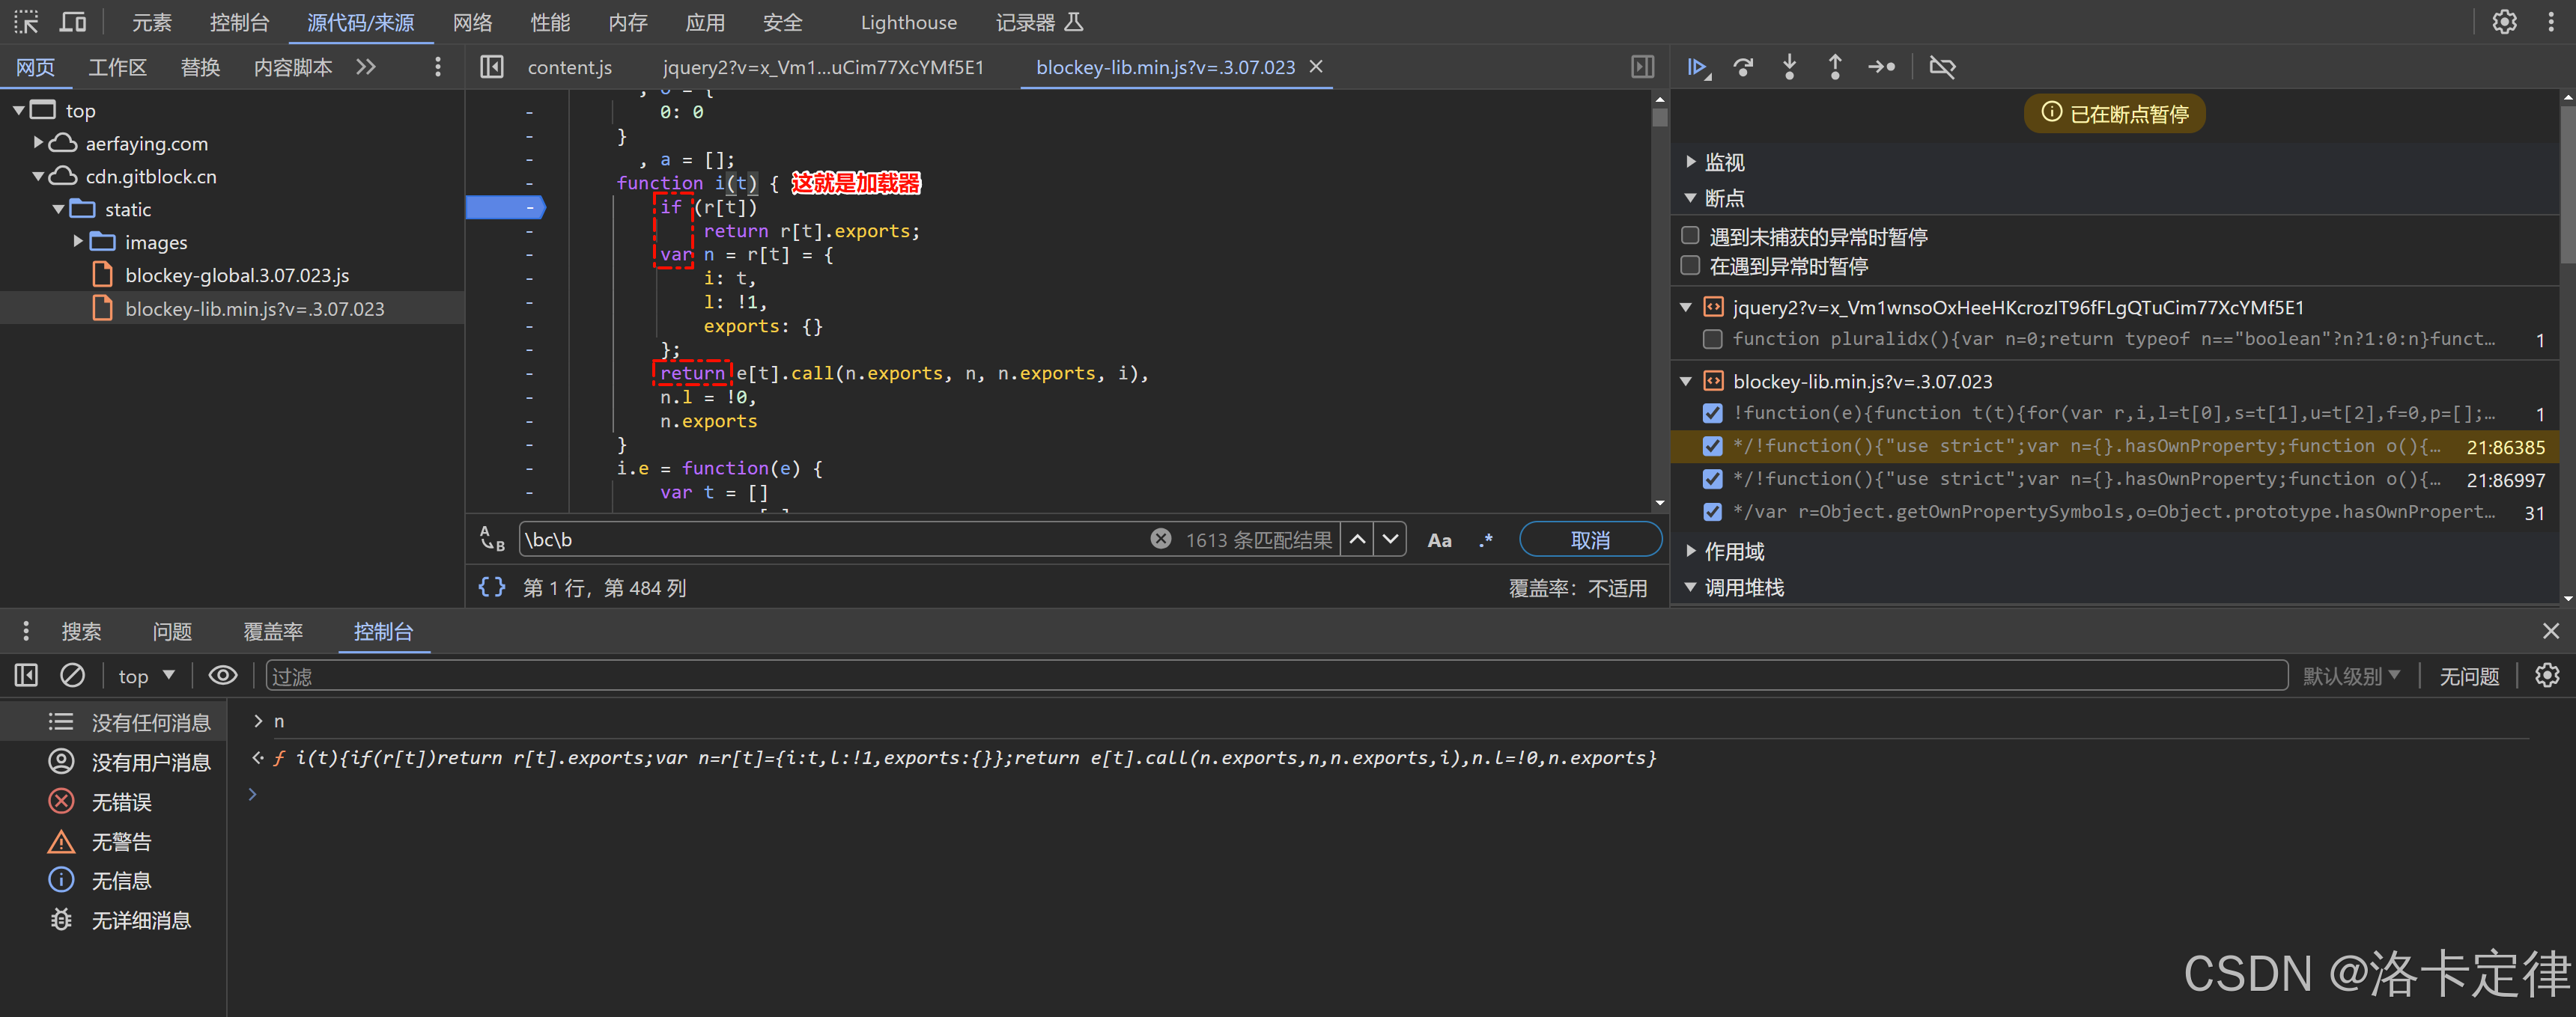Open the content.js file tab
This screenshot has width=2576, height=1017.
(569, 67)
